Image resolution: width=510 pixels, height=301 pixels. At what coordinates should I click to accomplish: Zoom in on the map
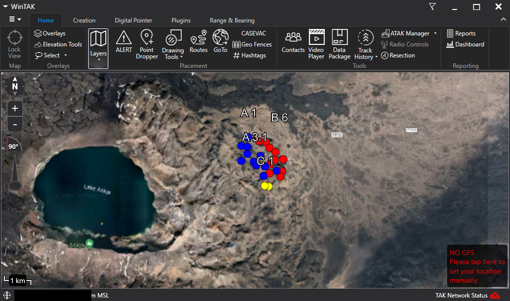pos(15,108)
